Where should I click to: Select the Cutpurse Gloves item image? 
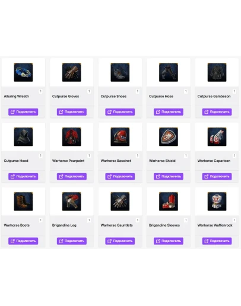[x=72, y=72]
